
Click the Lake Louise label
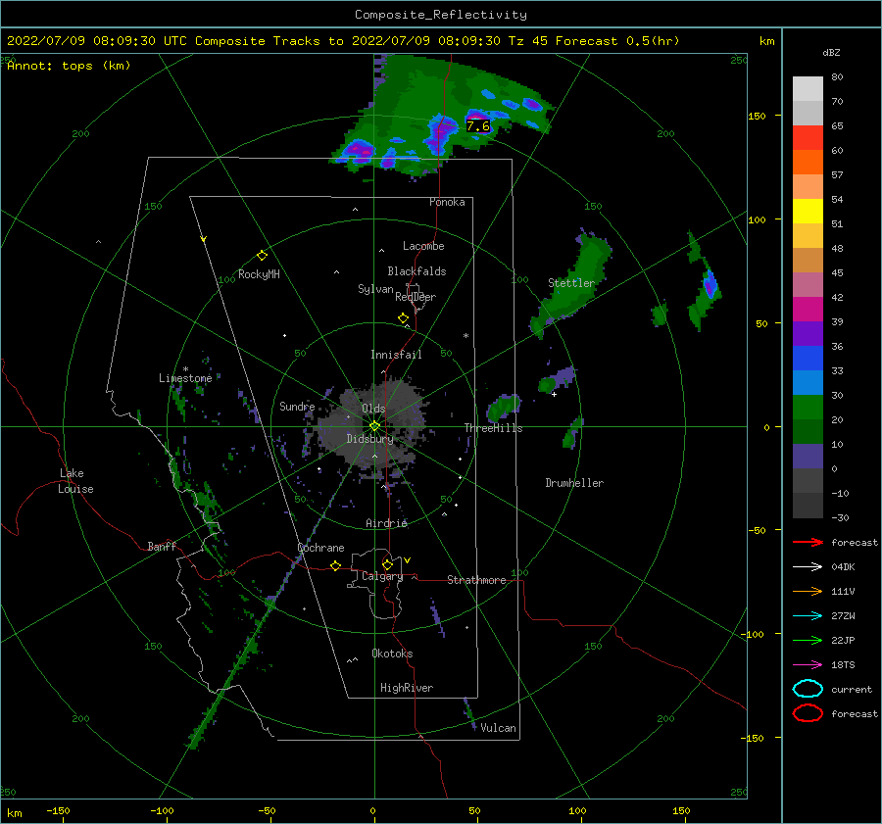[x=75, y=481]
